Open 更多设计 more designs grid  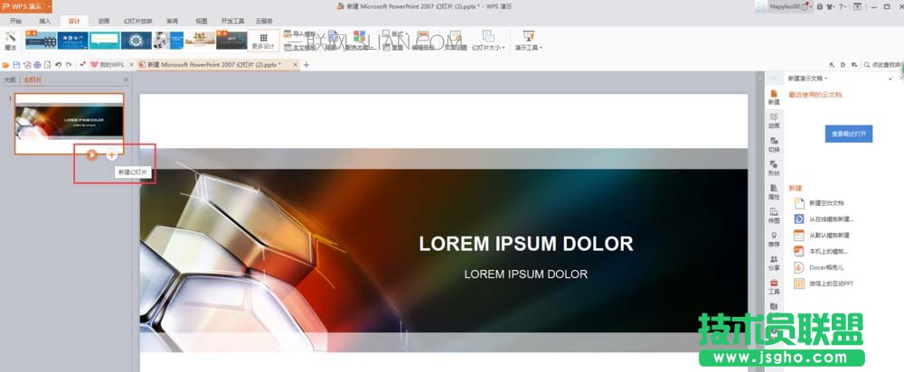(263, 41)
